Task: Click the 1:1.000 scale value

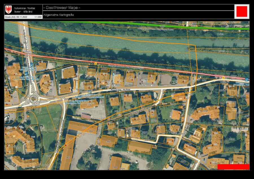Action: coord(38,17)
